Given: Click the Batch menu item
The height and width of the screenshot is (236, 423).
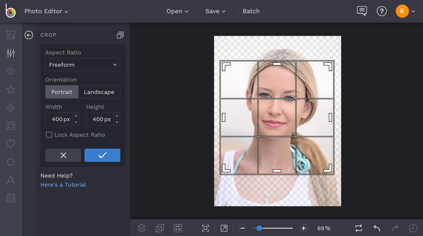Looking at the screenshot, I should pyautogui.click(x=251, y=11).
